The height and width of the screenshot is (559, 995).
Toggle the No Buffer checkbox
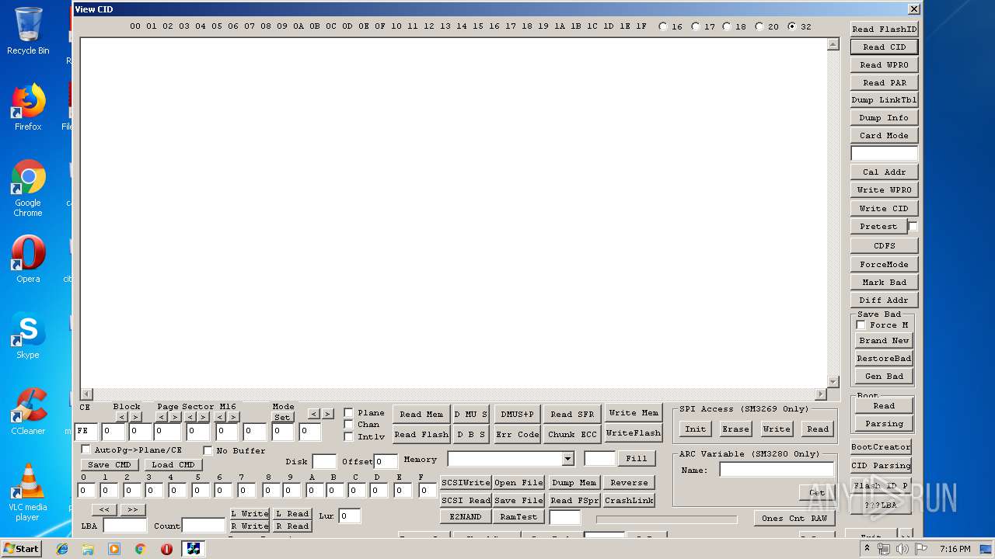click(208, 450)
